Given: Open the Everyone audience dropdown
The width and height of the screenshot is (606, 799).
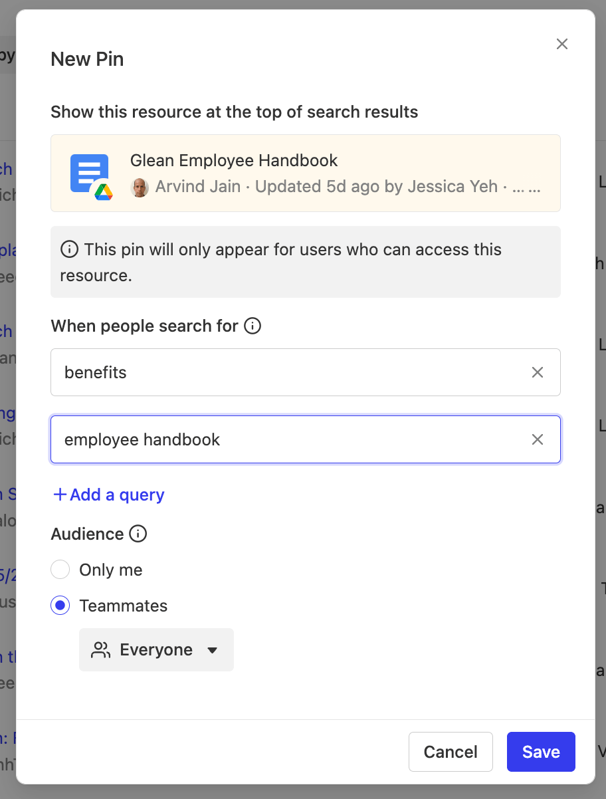Looking at the screenshot, I should 156,649.
